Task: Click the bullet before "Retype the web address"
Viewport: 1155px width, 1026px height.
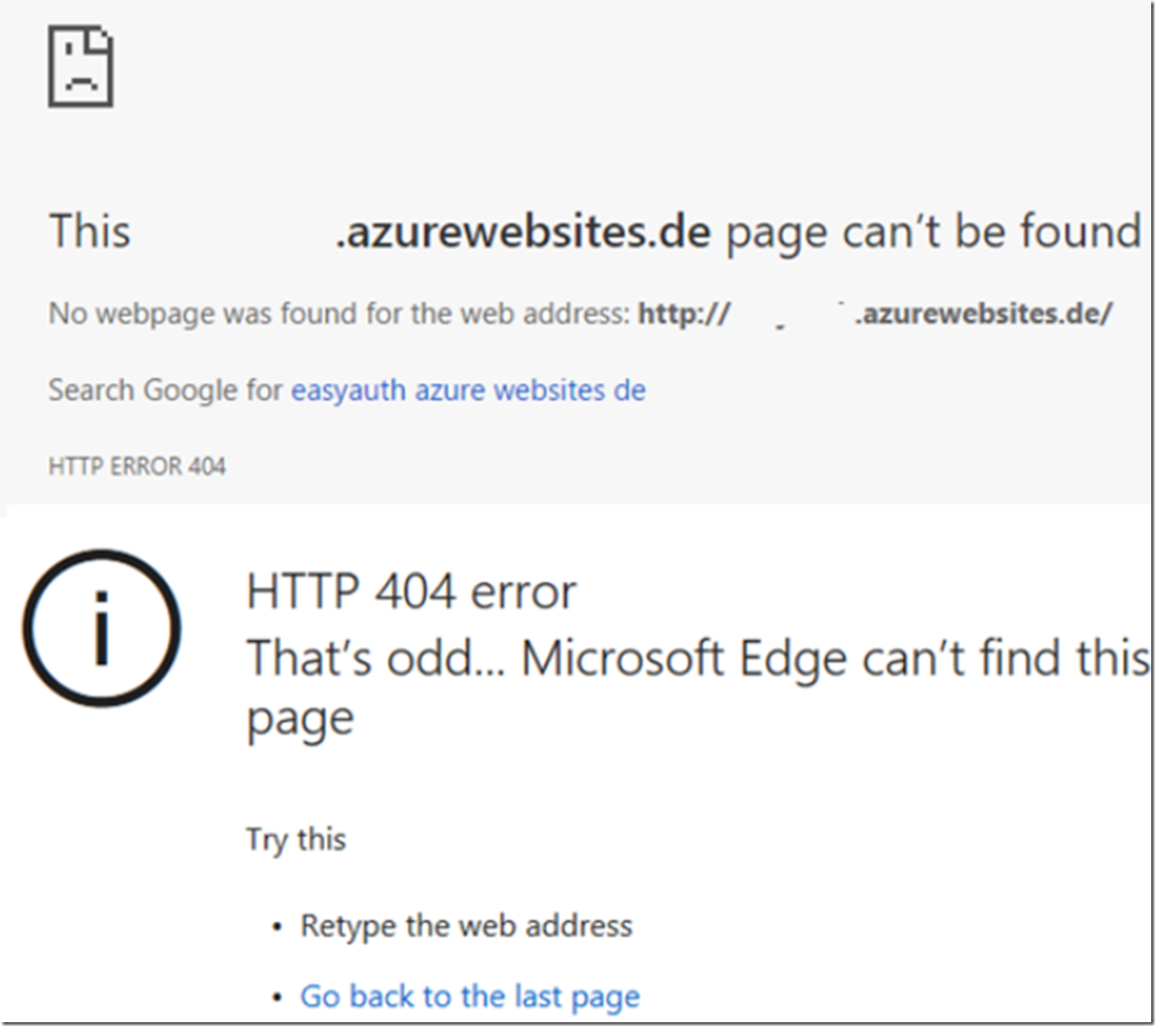Action: (x=276, y=927)
